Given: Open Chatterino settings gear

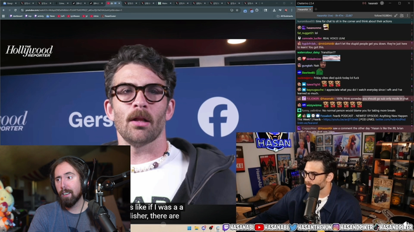Looking at the screenshot, I should (x=382, y=3).
